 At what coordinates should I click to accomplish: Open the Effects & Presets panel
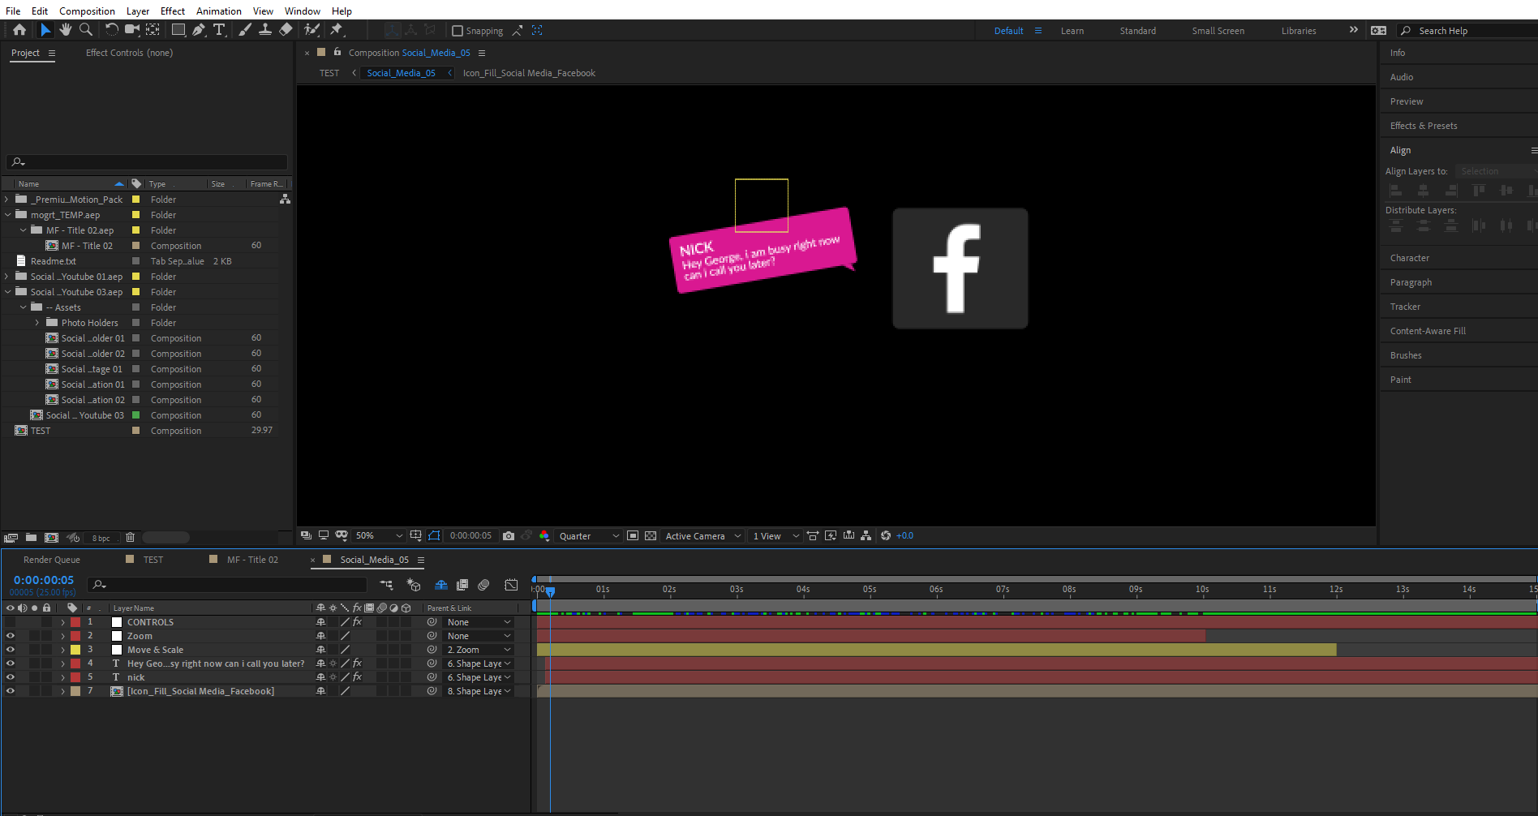1424,126
